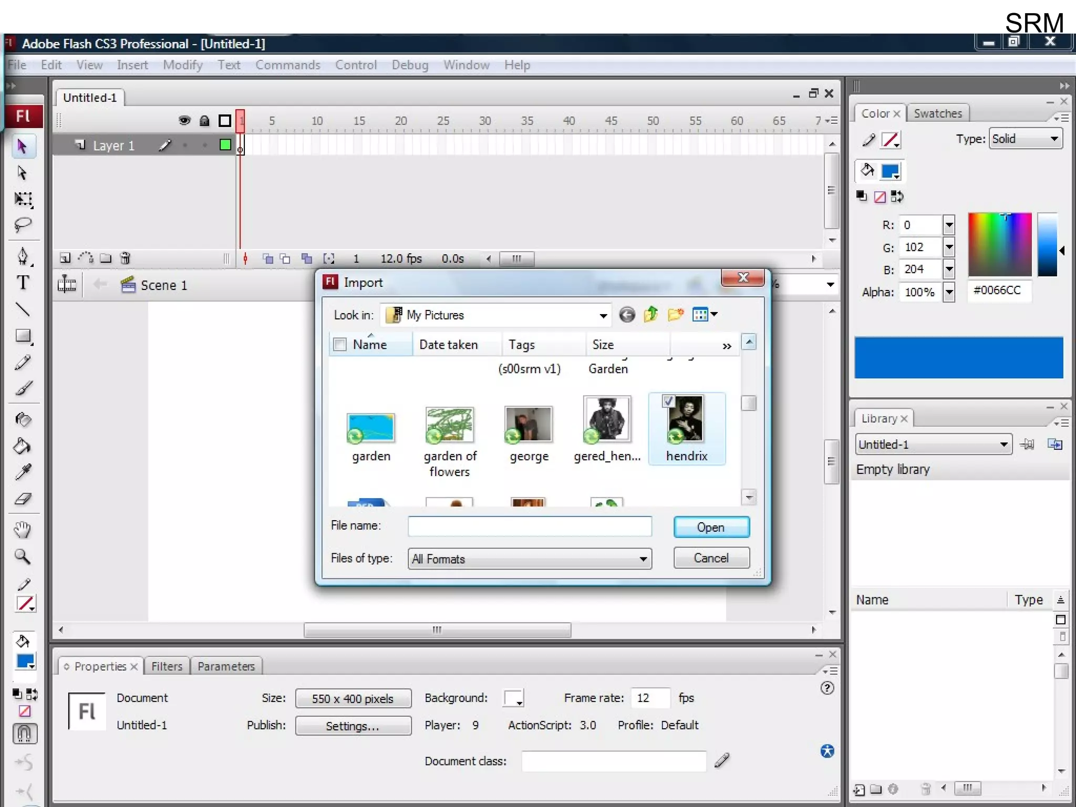1076x807 pixels.
Task: Click the Publish Settings button
Action: (353, 726)
